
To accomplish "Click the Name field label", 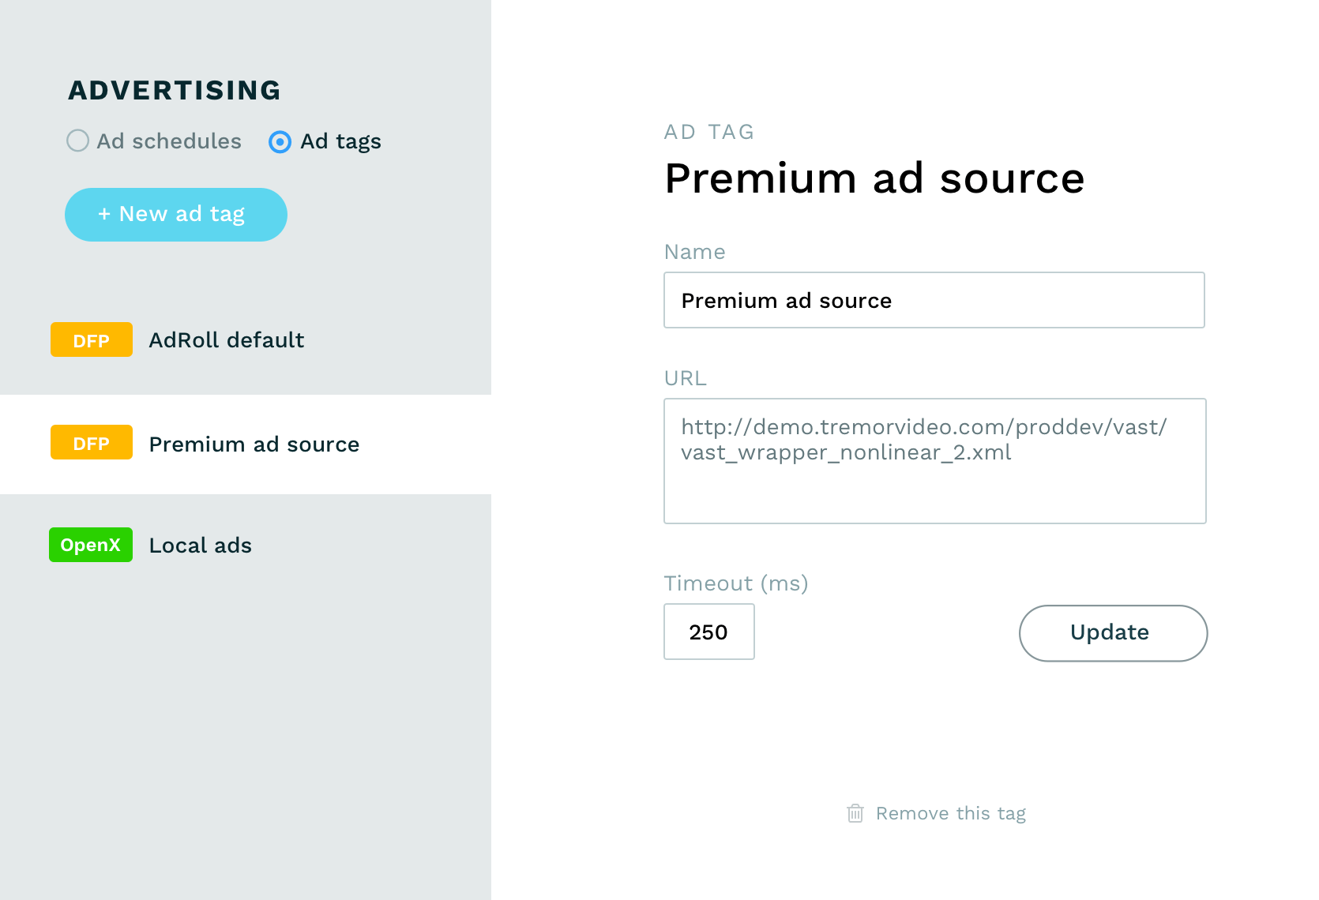I will pos(694,252).
